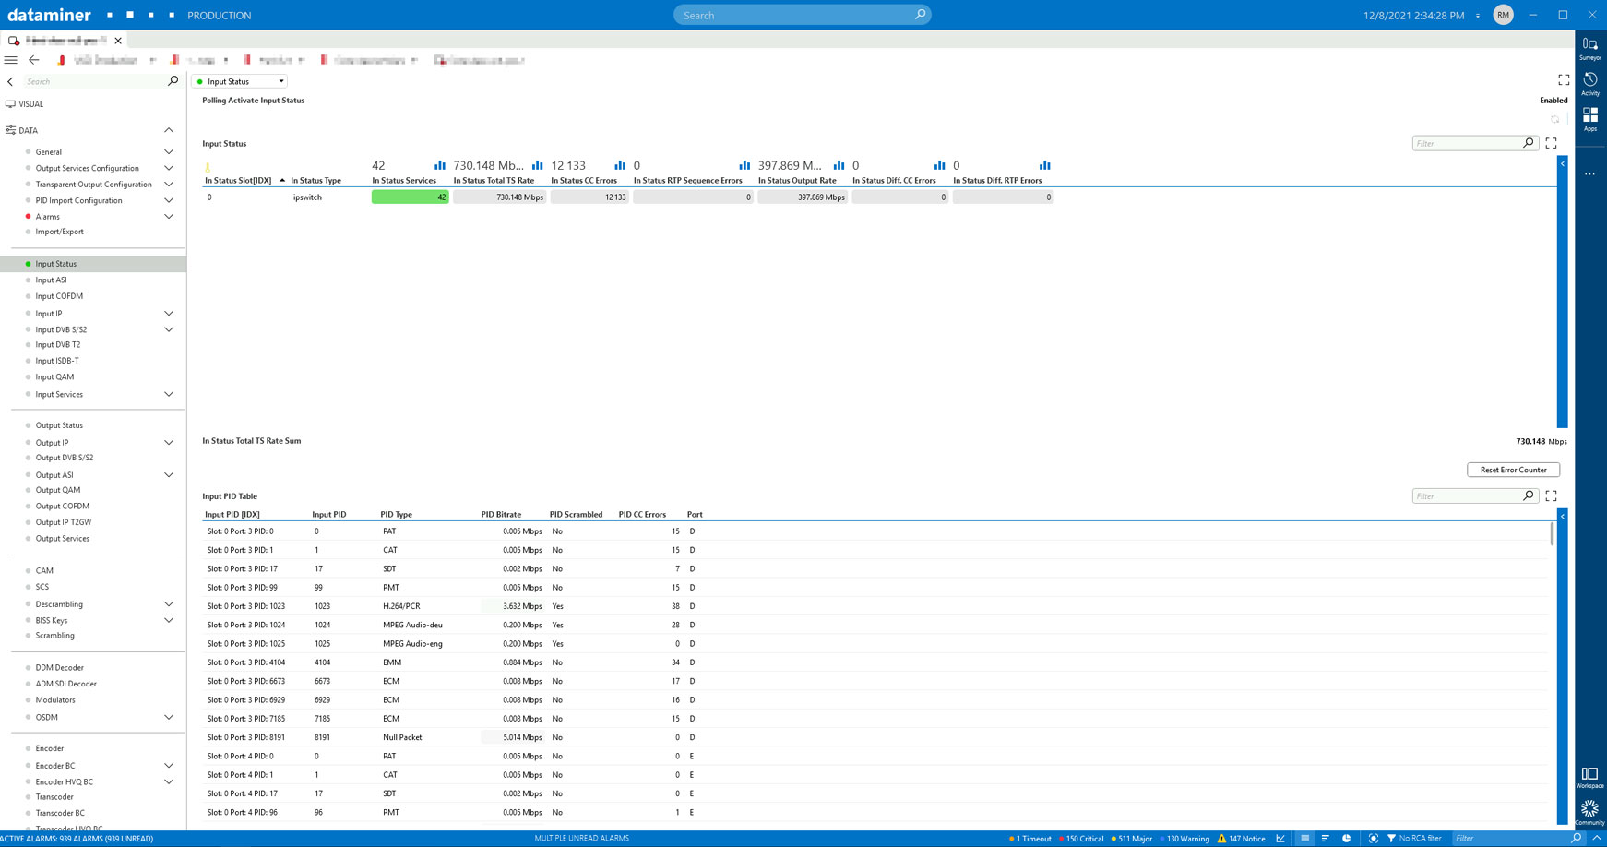The height and width of the screenshot is (847, 1607).
Task: Expand the General section
Action: [169, 152]
